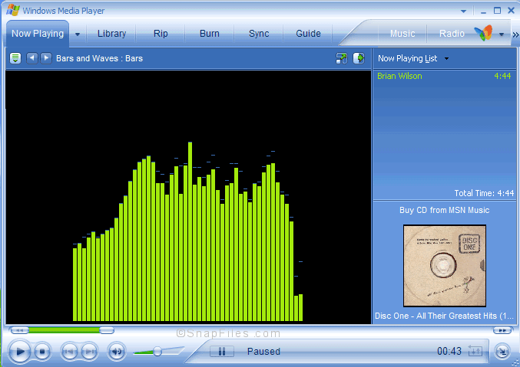The image size is (520, 367).
Task: Expand the Now Playing tab dropdown arrow
Action: click(x=78, y=34)
